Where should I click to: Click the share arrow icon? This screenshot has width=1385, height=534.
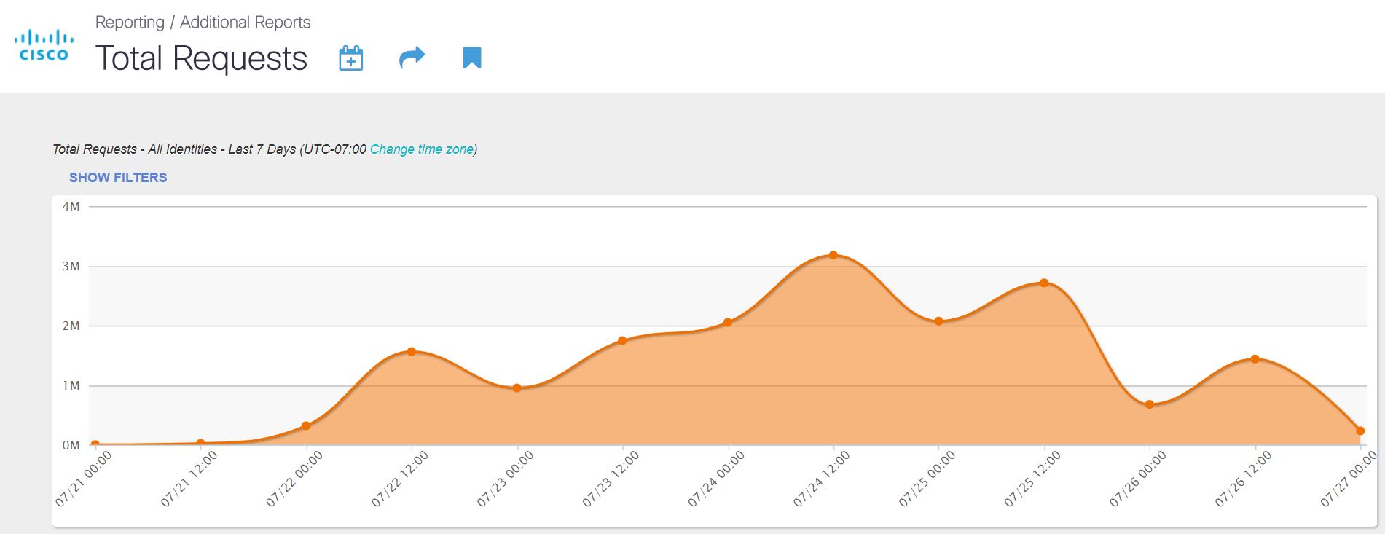point(412,58)
